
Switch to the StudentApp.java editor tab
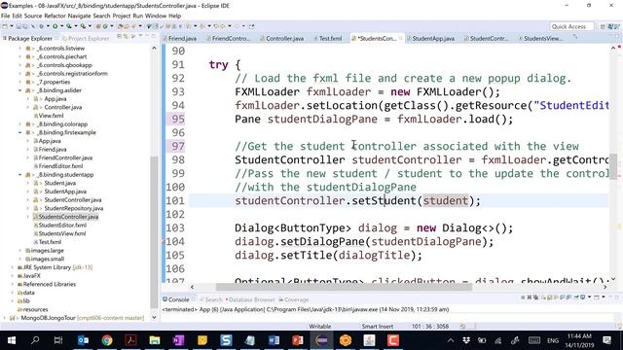point(432,38)
